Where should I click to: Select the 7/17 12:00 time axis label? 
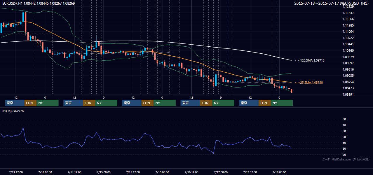[250, 172]
